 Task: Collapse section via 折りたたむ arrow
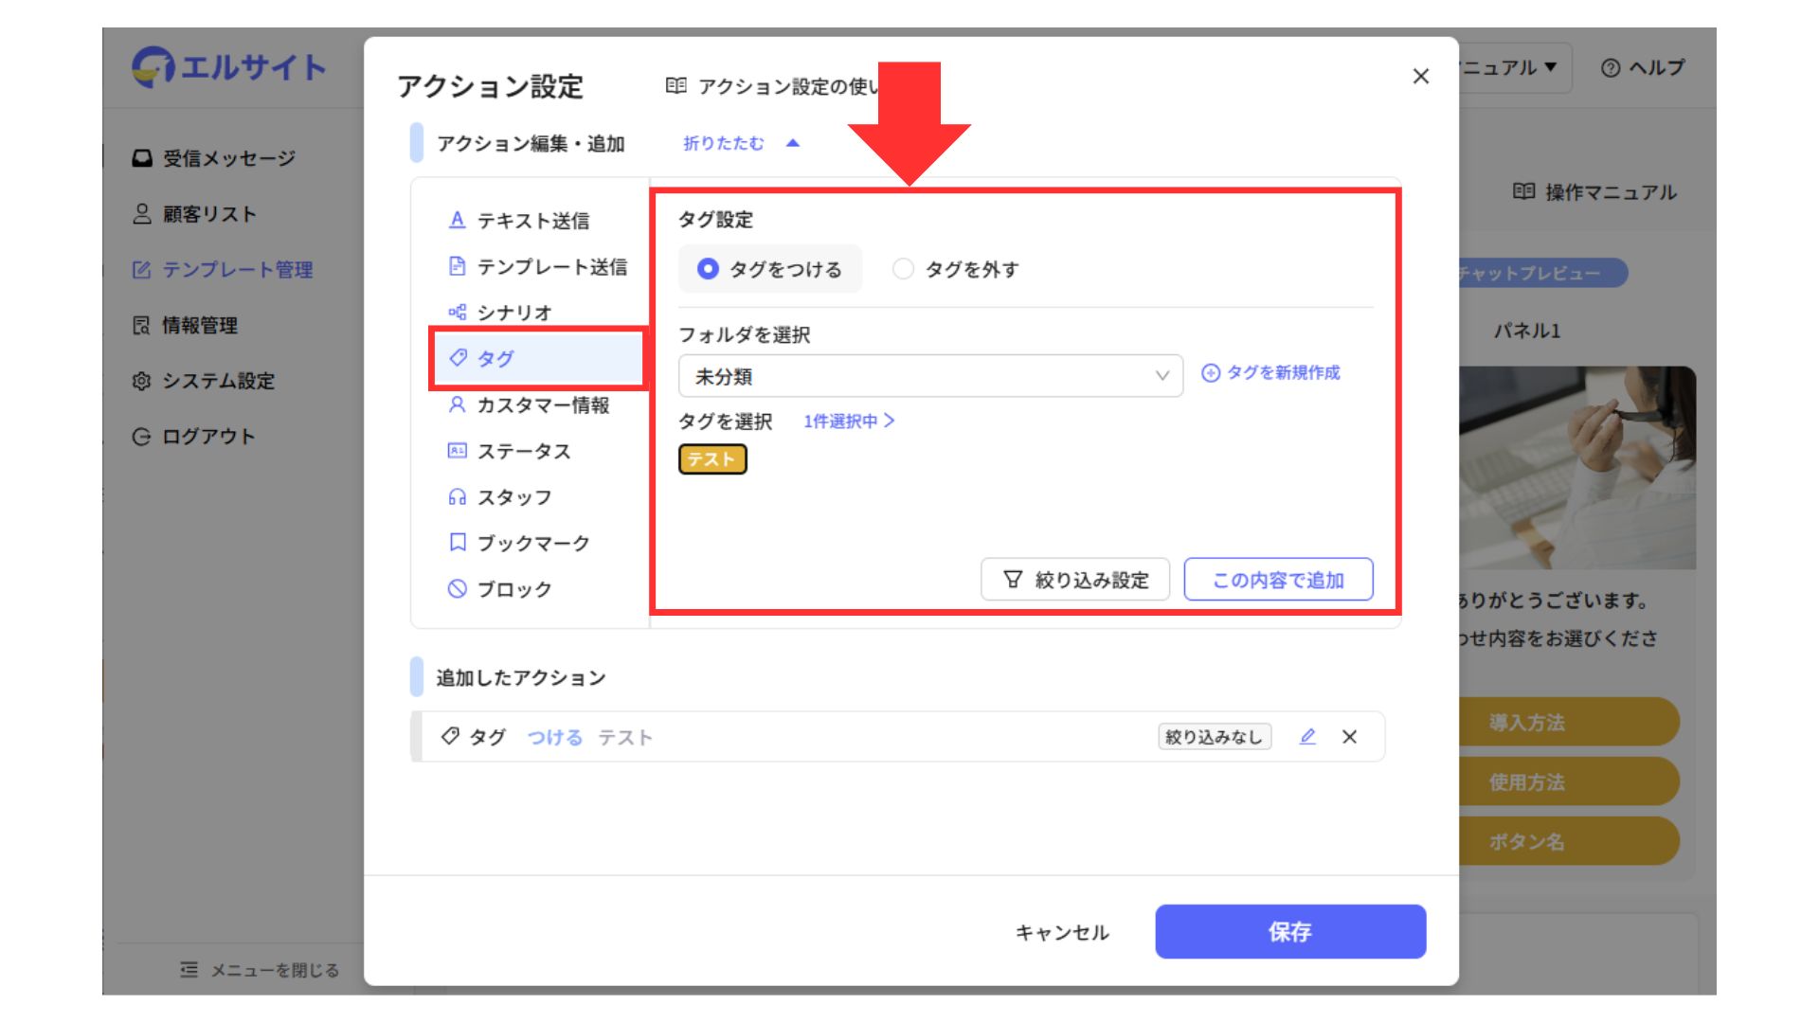point(793,143)
